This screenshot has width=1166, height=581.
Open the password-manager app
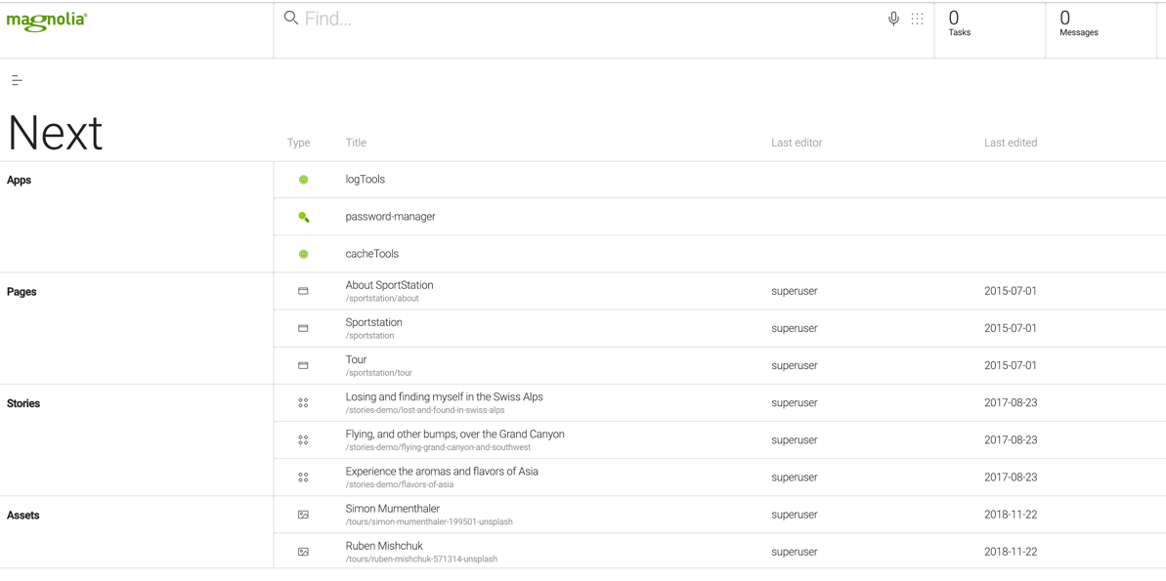point(390,217)
